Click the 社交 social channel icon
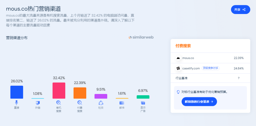256x126 pixels. click(x=101, y=103)
